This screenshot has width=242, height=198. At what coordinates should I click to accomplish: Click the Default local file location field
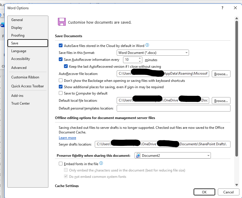(163, 100)
